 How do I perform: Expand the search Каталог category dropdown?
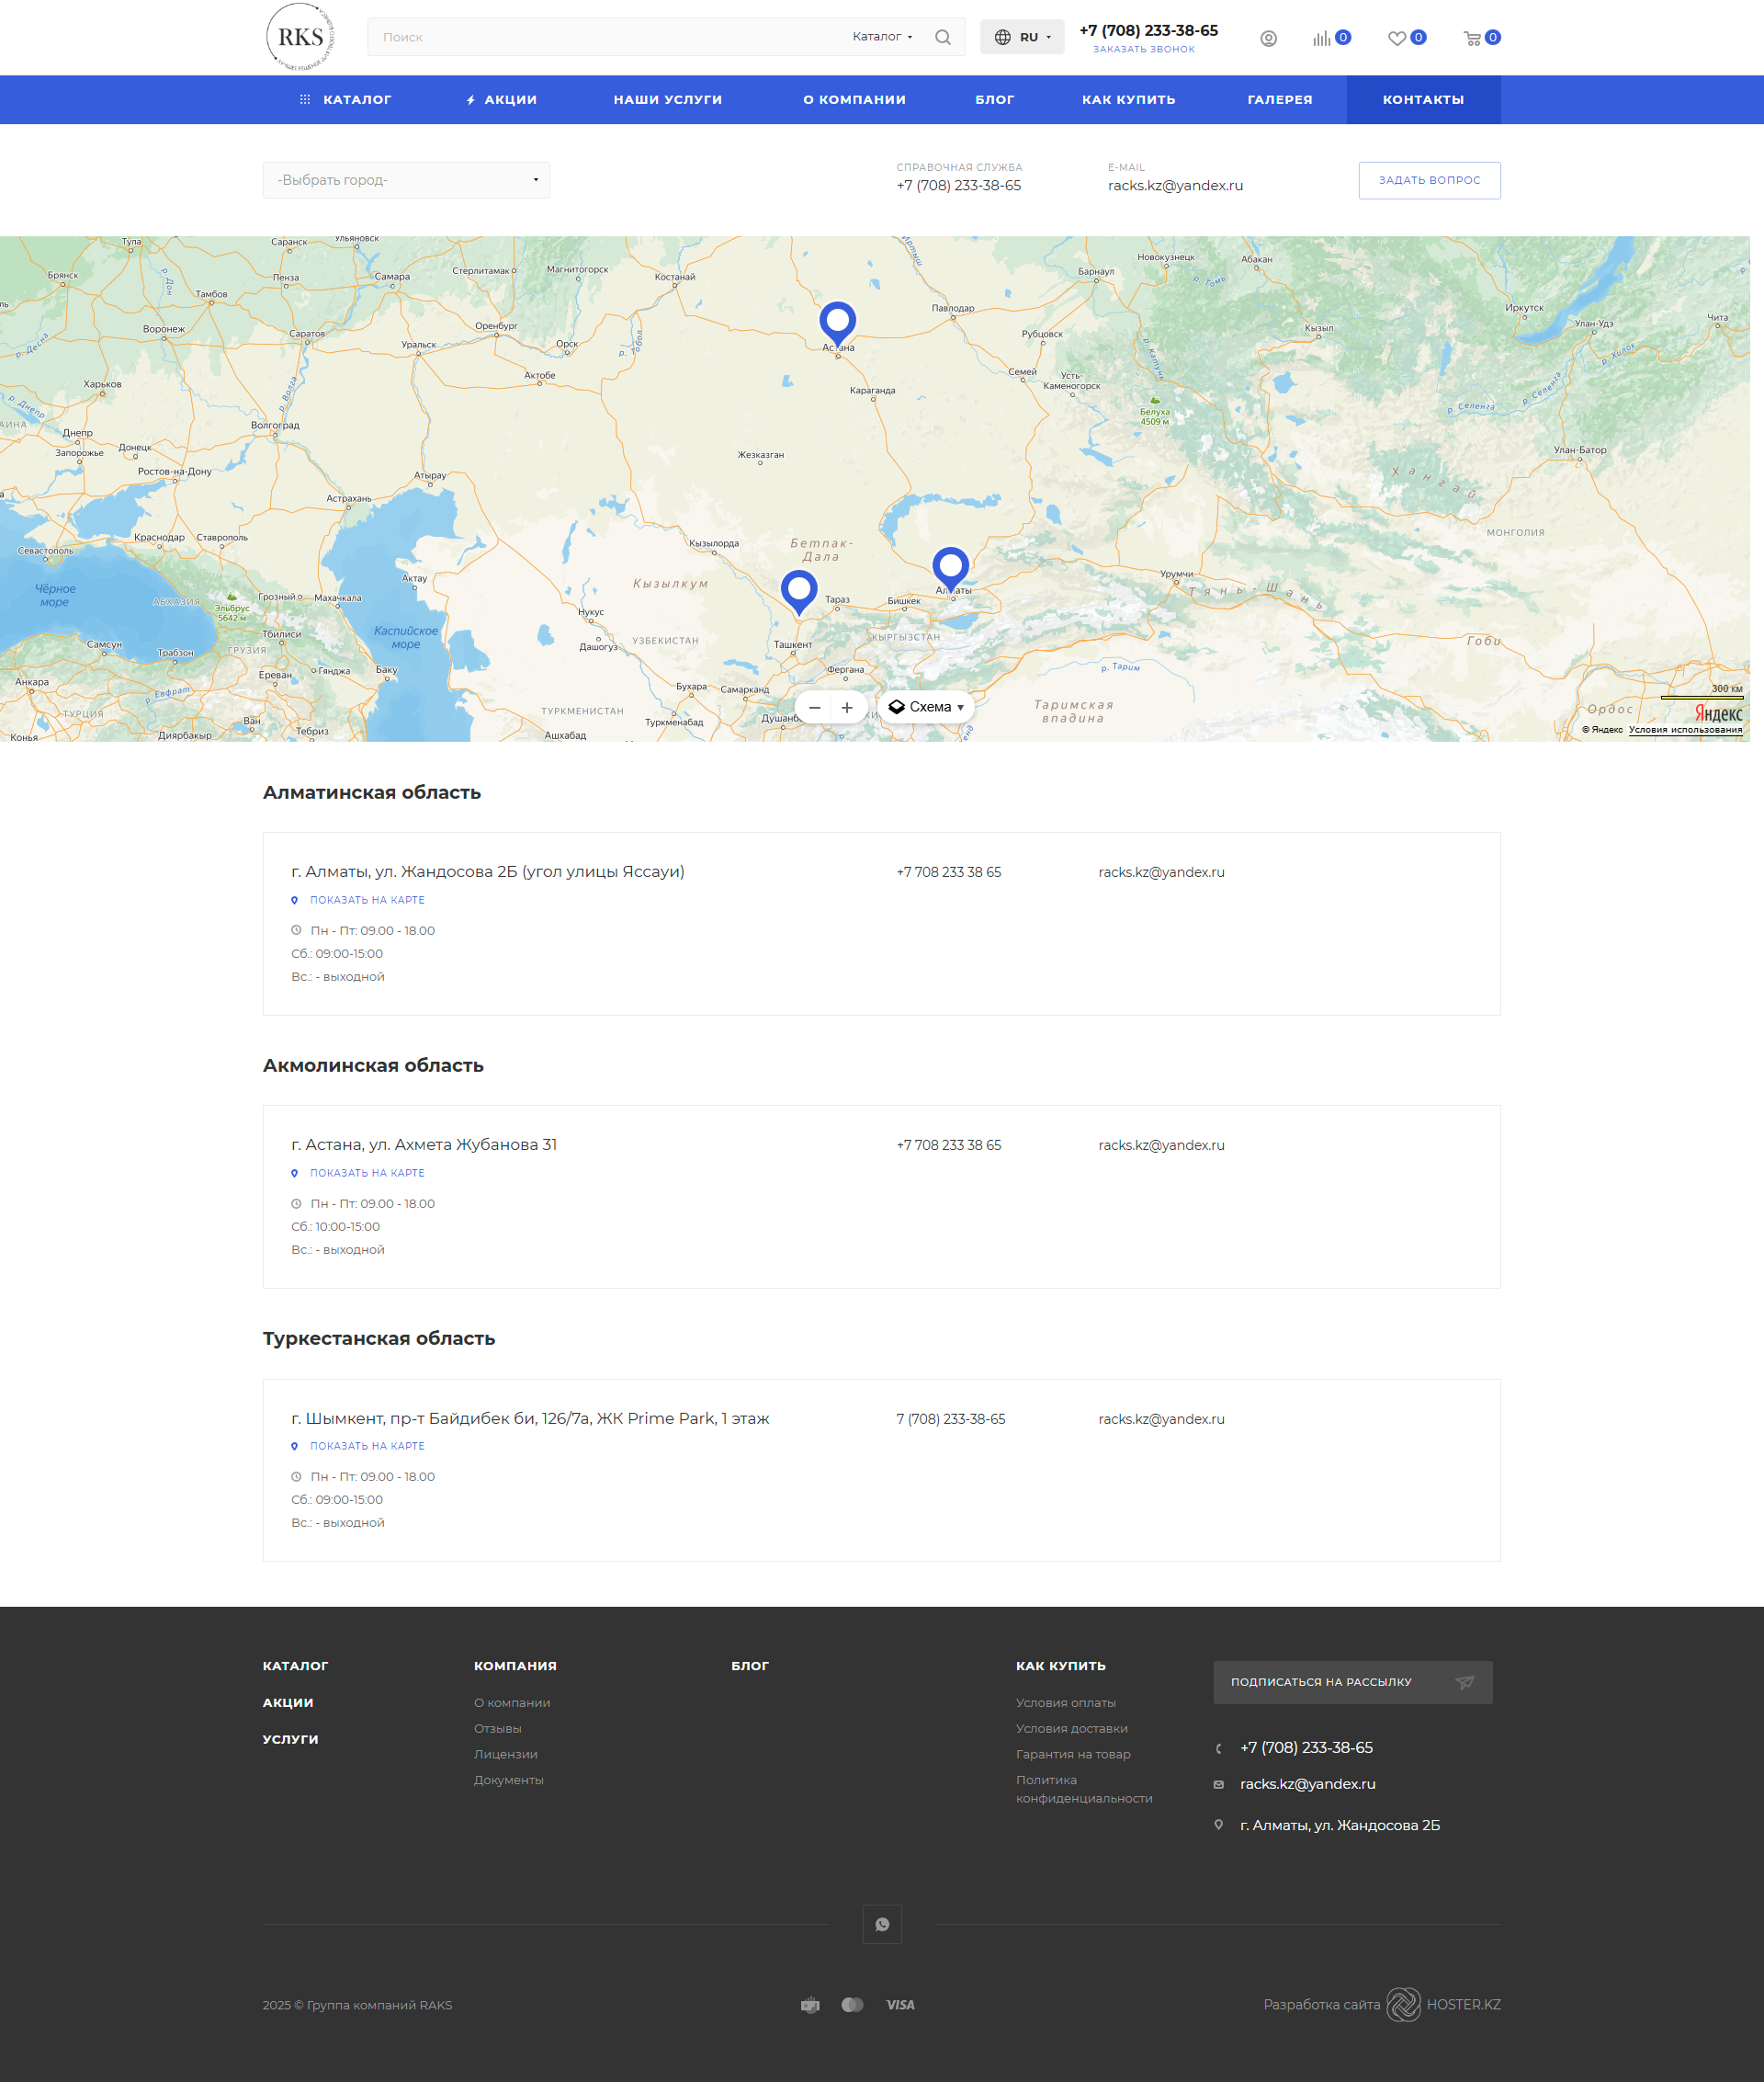pos(882,37)
